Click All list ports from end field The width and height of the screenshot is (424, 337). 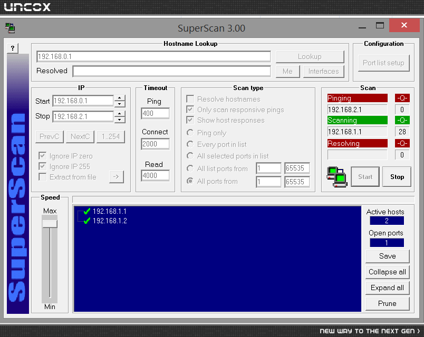click(297, 168)
